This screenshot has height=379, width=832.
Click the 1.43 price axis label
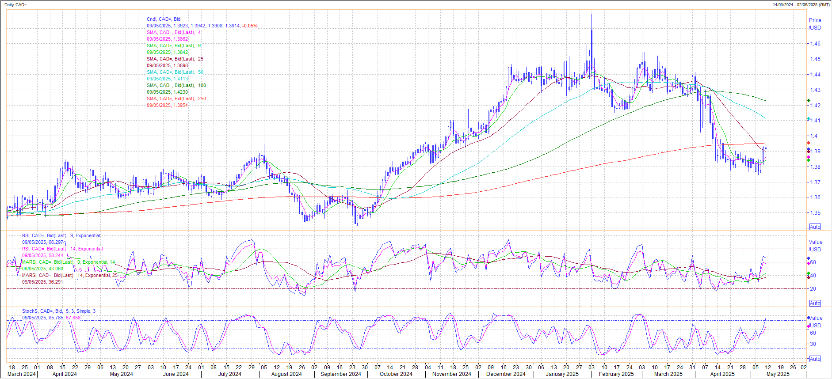click(815, 90)
